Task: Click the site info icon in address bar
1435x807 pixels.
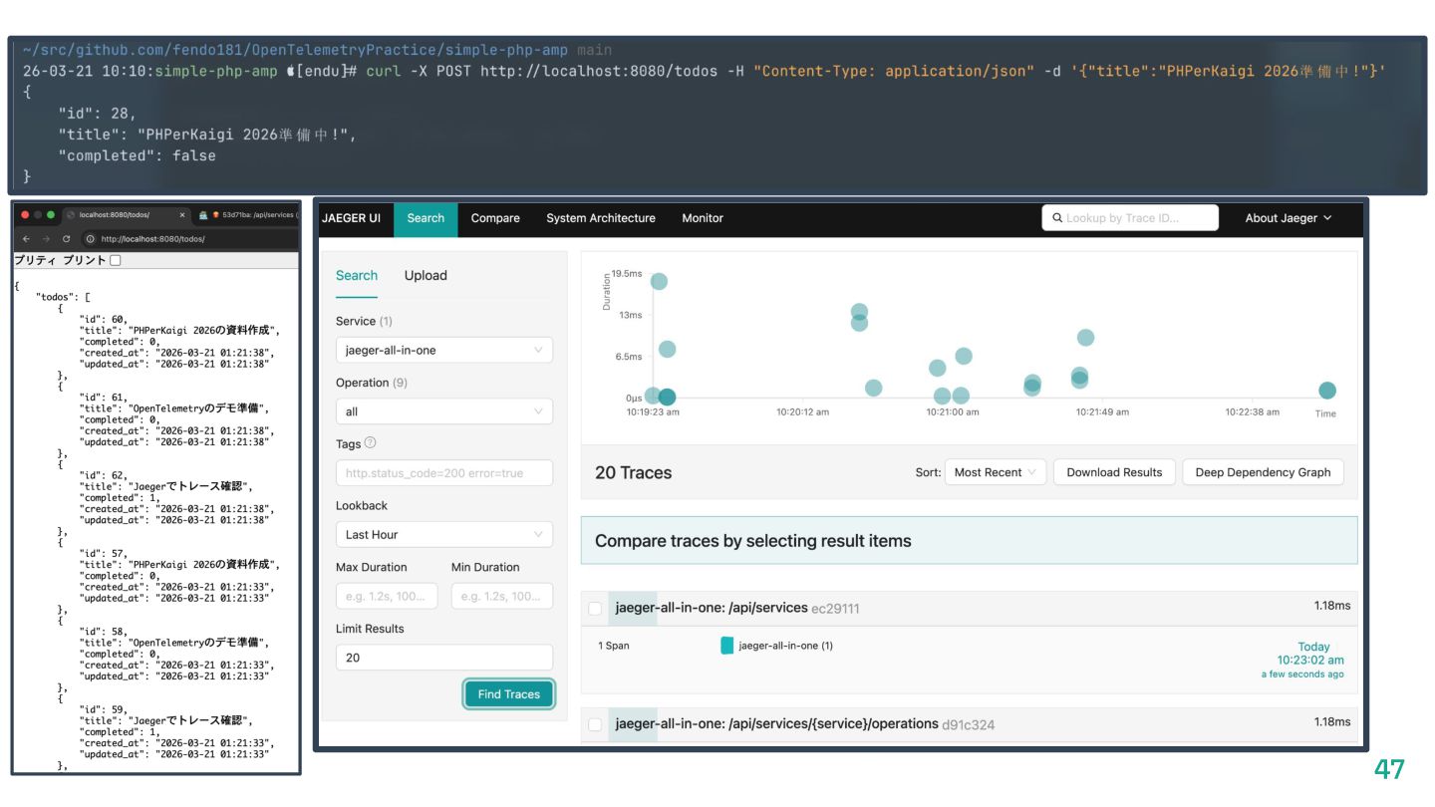Action: [x=90, y=239]
